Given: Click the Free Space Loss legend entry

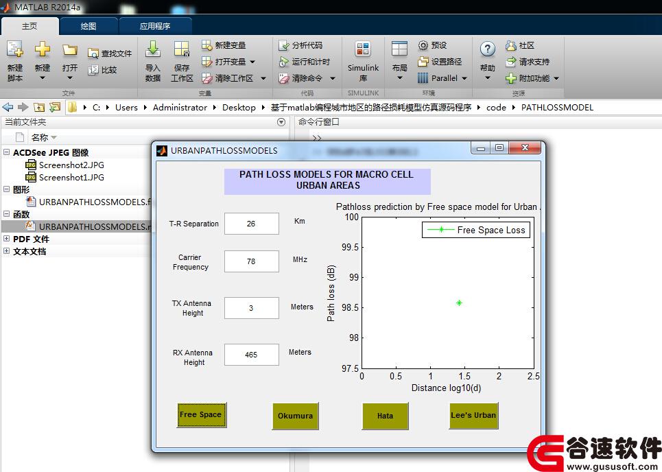Looking at the screenshot, I should 476,230.
